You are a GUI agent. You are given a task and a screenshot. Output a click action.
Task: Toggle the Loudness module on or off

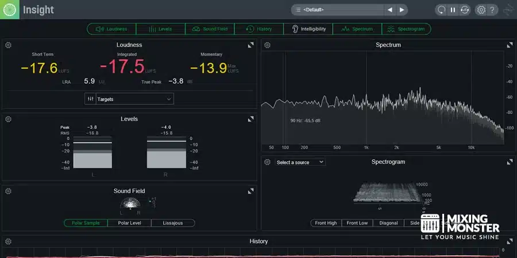pyautogui.click(x=111, y=29)
